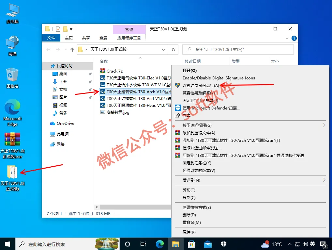Switch to 共享 ribbon tab
Image resolution: width=332 pixels, height=250 pixels.
[x=86, y=38]
